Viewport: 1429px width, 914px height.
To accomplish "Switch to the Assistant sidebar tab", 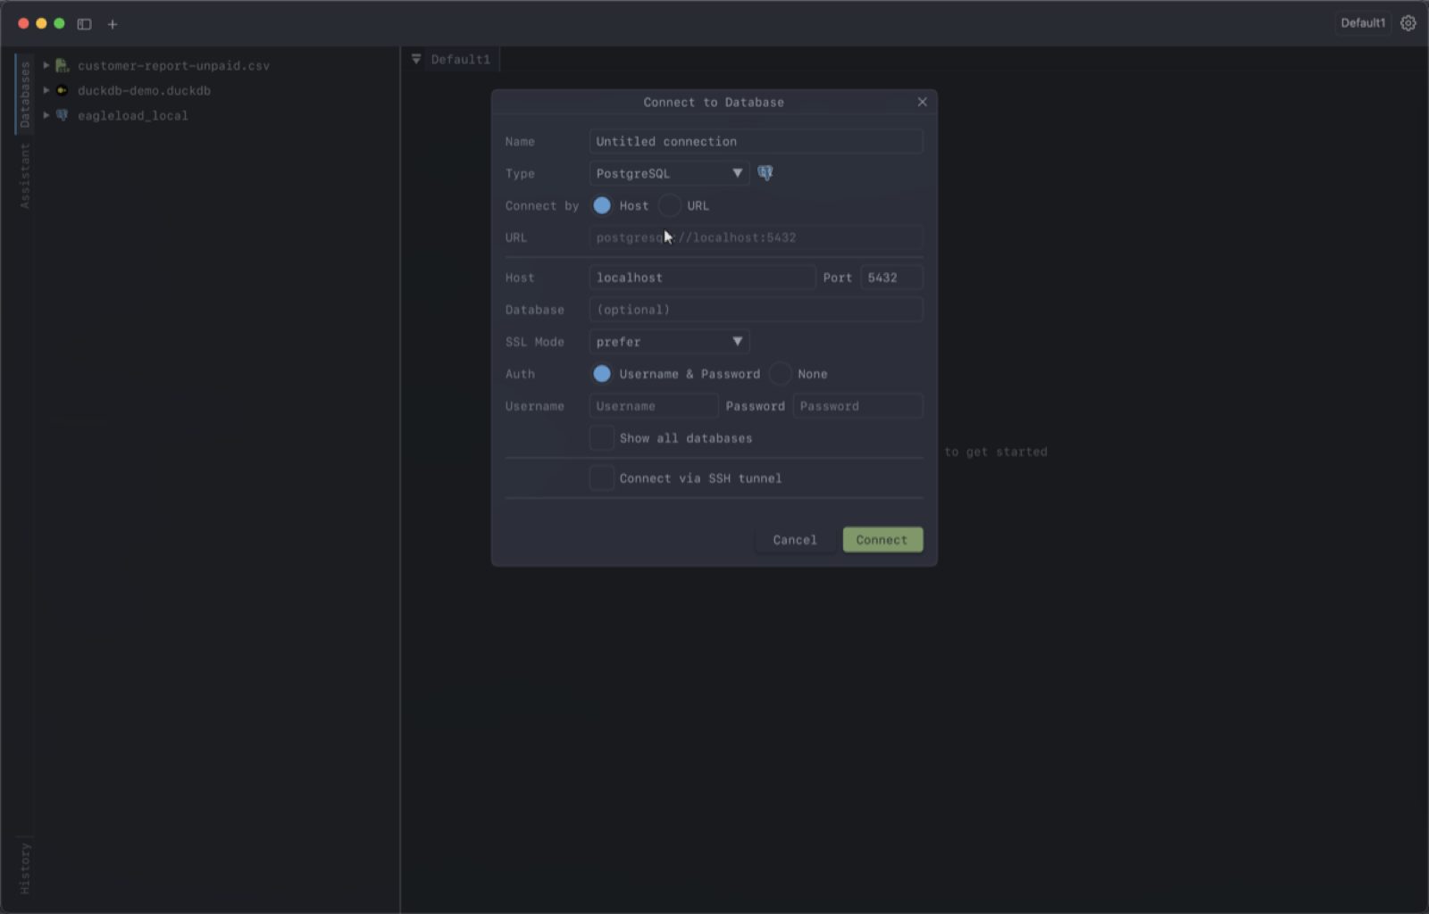I will [x=25, y=176].
